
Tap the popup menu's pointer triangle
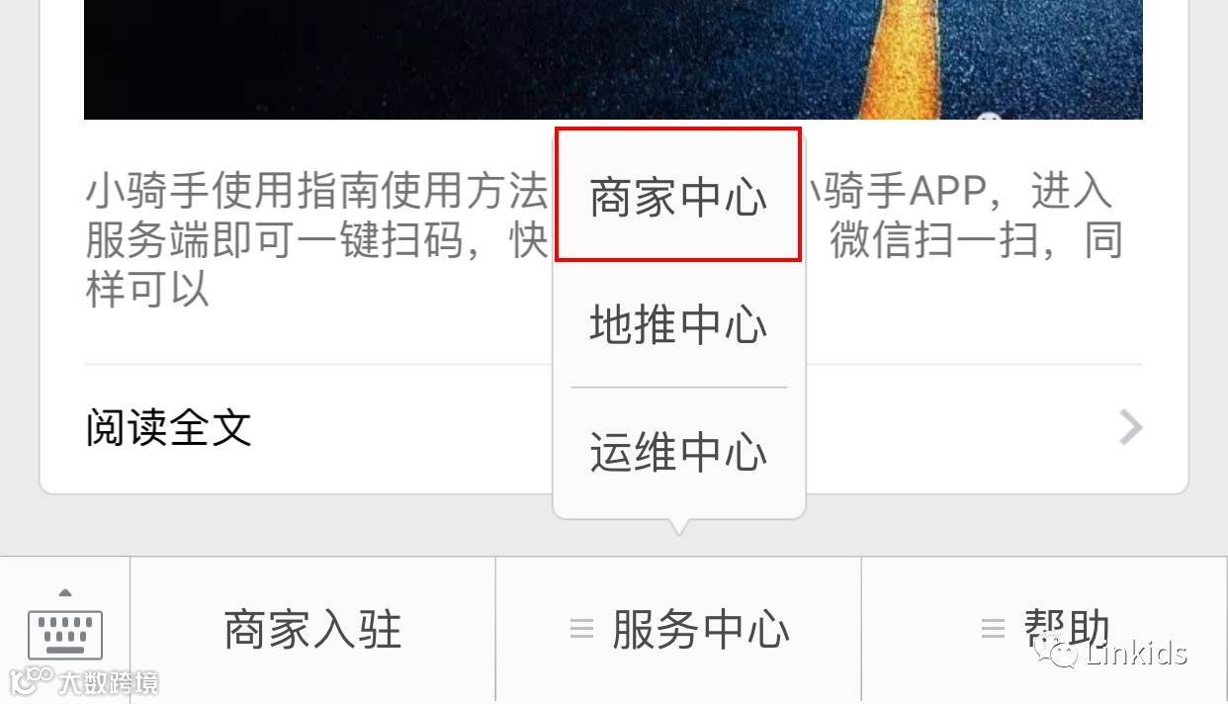point(678,526)
